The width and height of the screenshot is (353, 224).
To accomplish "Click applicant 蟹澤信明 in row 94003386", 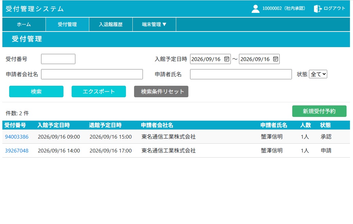I will [272, 137].
